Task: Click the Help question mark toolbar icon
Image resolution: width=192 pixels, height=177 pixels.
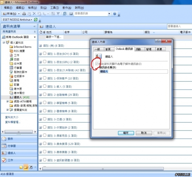Action: tap(115, 14)
